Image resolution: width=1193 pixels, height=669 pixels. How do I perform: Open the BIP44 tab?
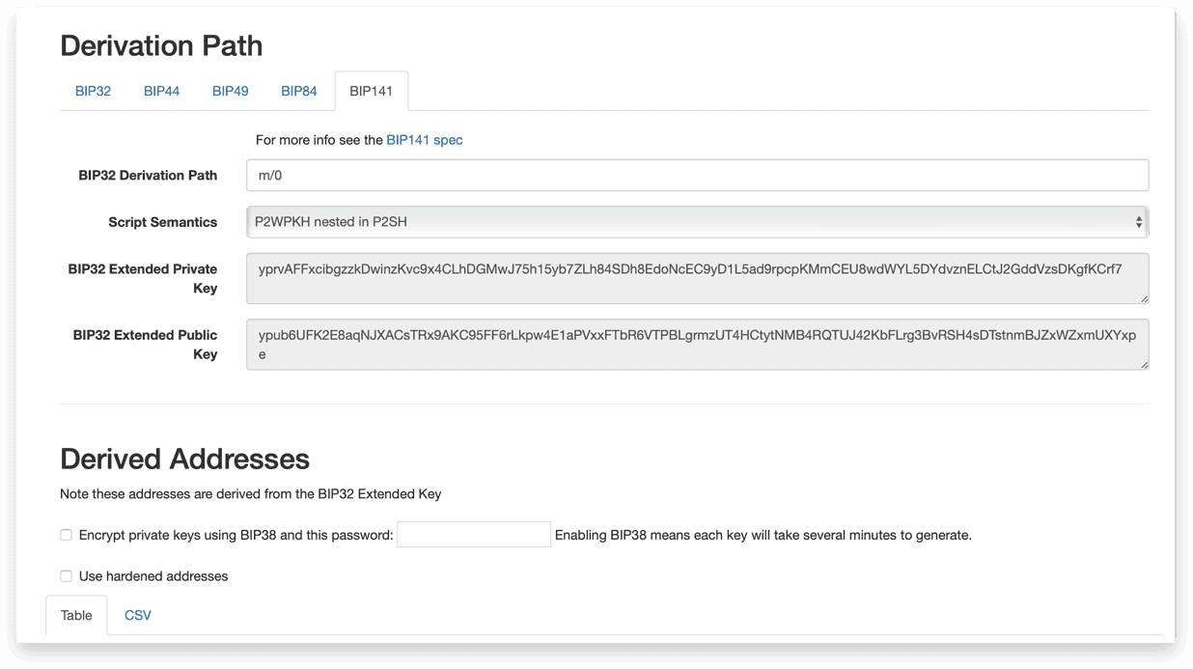pyautogui.click(x=161, y=91)
